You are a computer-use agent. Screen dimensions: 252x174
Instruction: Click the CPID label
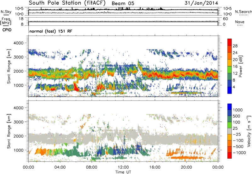pyautogui.click(x=7, y=30)
